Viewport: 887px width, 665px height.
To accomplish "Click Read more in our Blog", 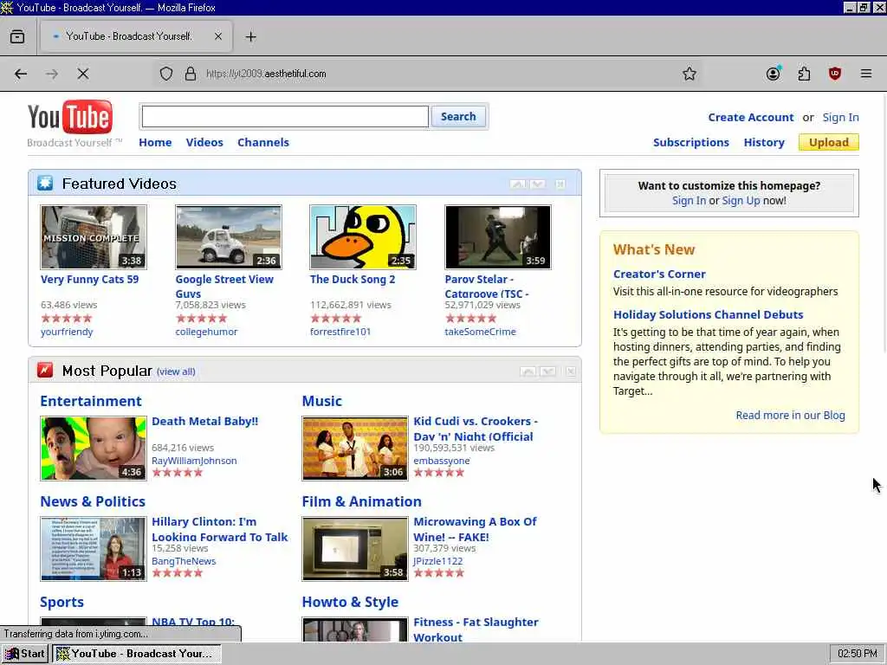I will click(x=790, y=415).
